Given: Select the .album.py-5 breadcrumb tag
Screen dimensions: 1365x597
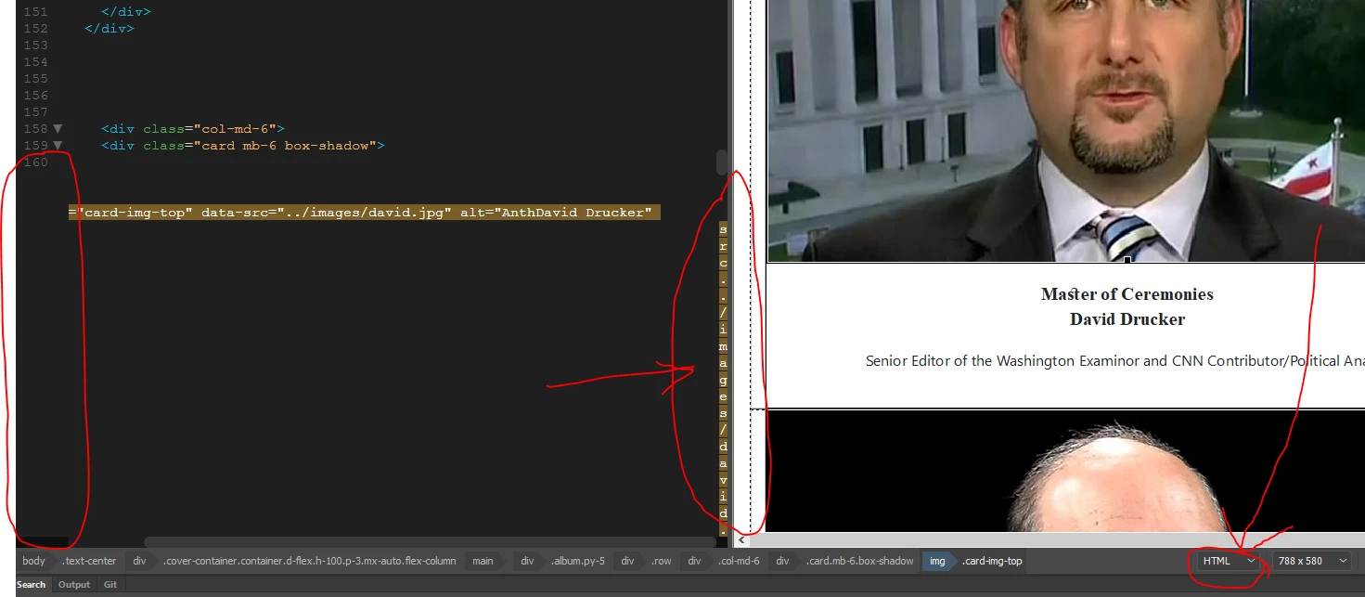Looking at the screenshot, I should pos(578,561).
